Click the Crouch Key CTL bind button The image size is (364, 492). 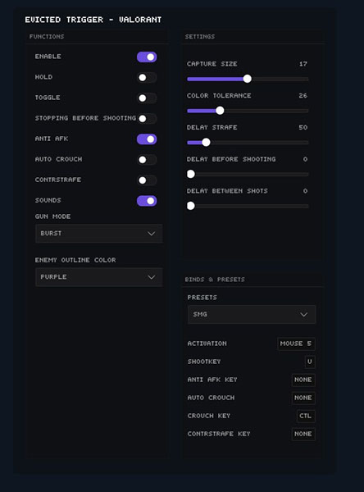(306, 416)
